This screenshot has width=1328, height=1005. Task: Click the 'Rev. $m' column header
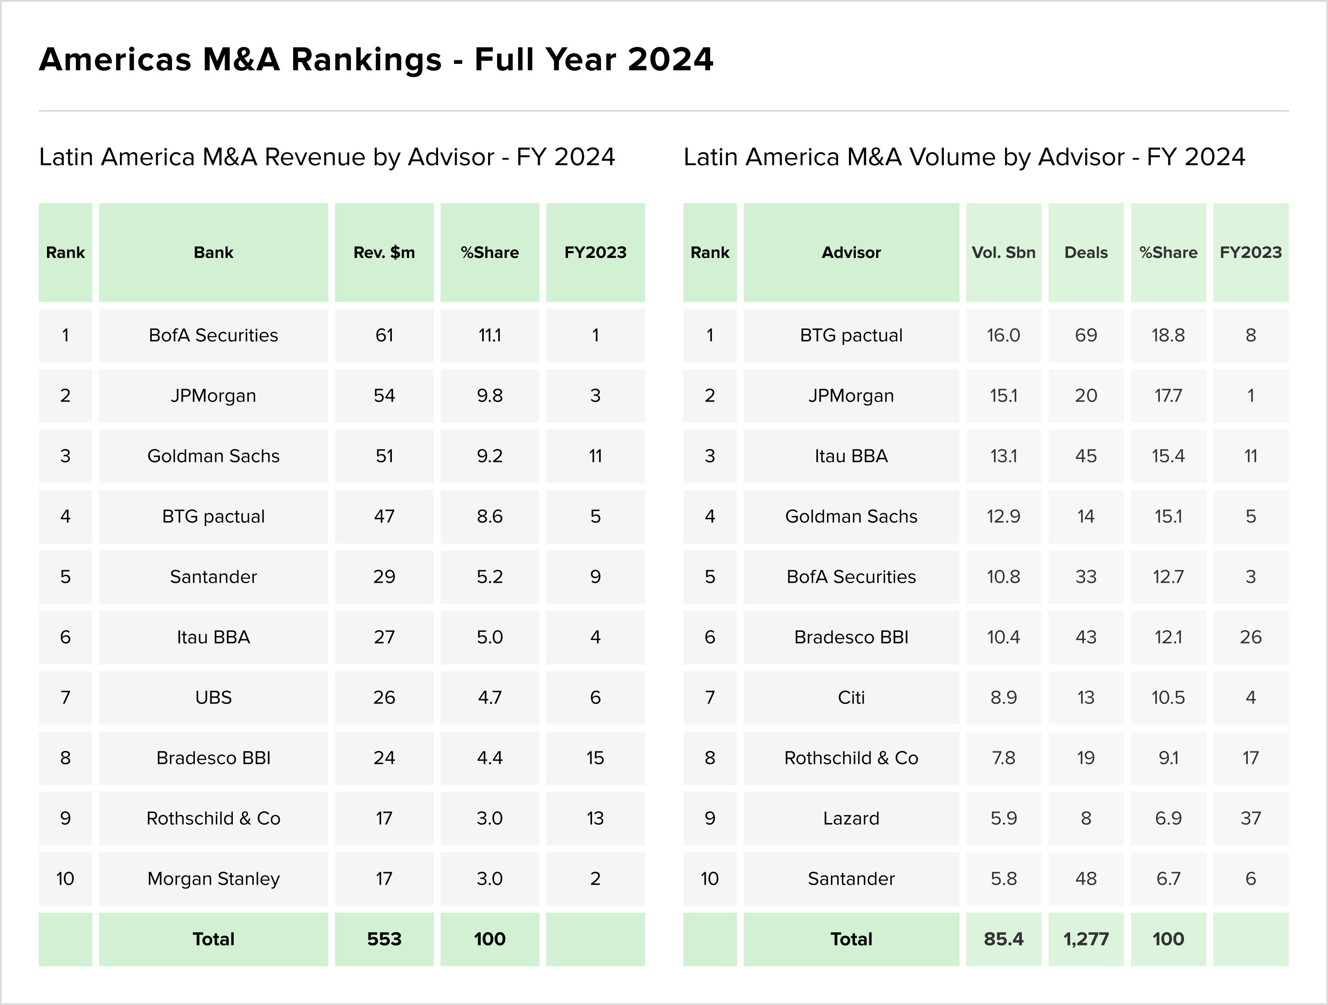[x=384, y=252]
